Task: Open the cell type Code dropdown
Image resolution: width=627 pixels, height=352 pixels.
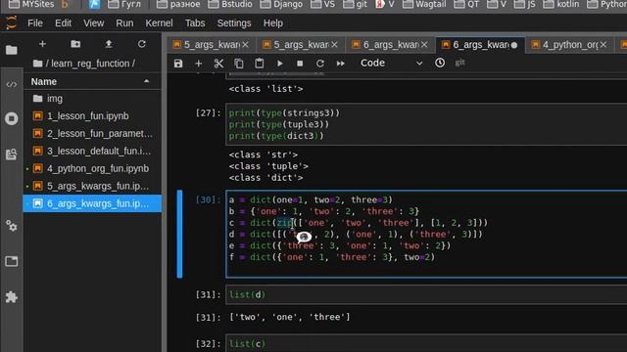Action: pos(391,63)
